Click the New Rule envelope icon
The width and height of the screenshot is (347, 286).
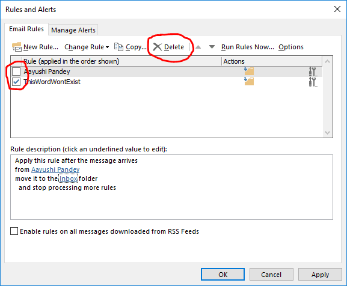pos(17,47)
